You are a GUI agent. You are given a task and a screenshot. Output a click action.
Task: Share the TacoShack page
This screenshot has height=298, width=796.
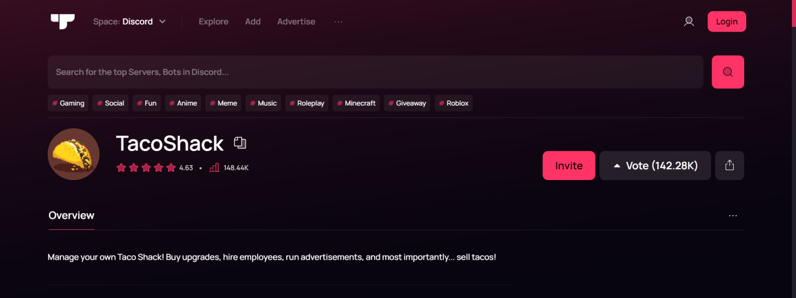point(729,166)
